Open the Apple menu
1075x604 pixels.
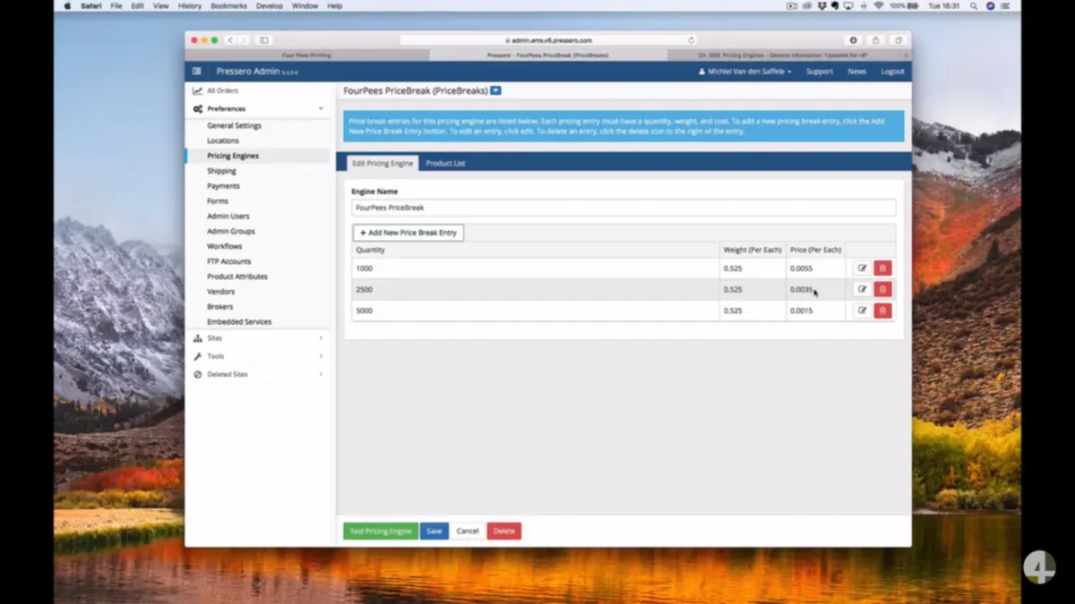pyautogui.click(x=67, y=5)
